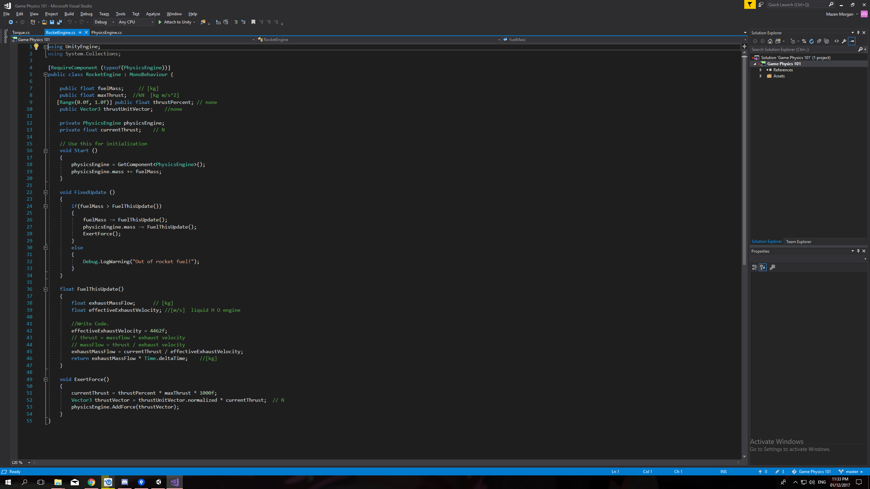The height and width of the screenshot is (489, 870).
Task: Toggle Preview Selected Items button in Solution Explorer
Action: pos(852,41)
